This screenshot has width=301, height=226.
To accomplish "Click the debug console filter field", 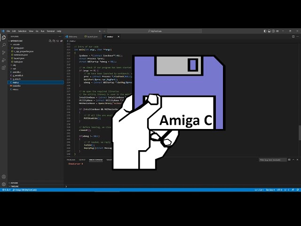I will coord(273,160).
